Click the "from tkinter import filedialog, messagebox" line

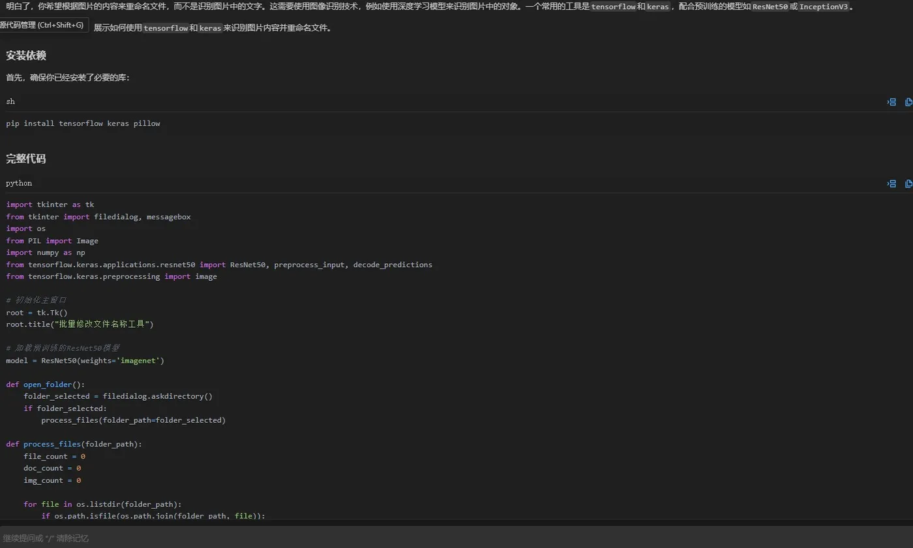(98, 216)
